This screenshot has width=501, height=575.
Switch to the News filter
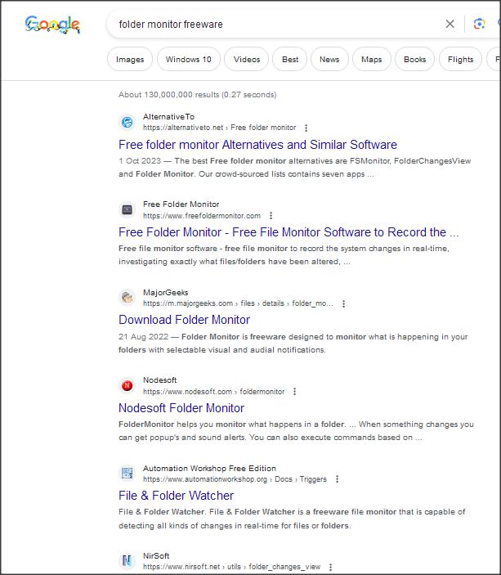click(329, 60)
